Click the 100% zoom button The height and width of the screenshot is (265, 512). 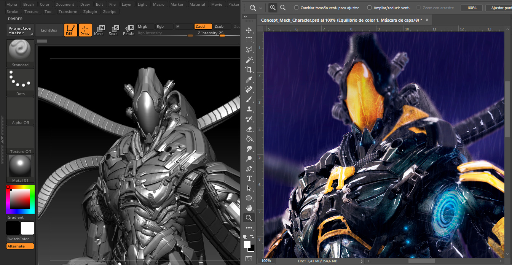pyautogui.click(x=472, y=8)
